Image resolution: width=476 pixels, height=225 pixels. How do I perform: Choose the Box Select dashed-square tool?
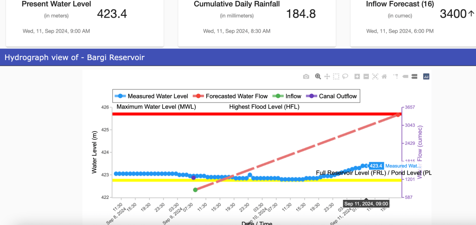[336, 76]
